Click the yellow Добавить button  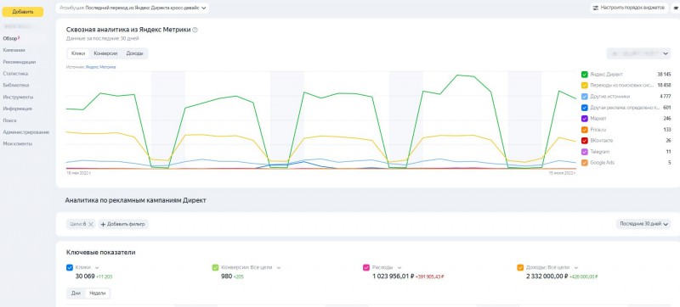(x=23, y=12)
